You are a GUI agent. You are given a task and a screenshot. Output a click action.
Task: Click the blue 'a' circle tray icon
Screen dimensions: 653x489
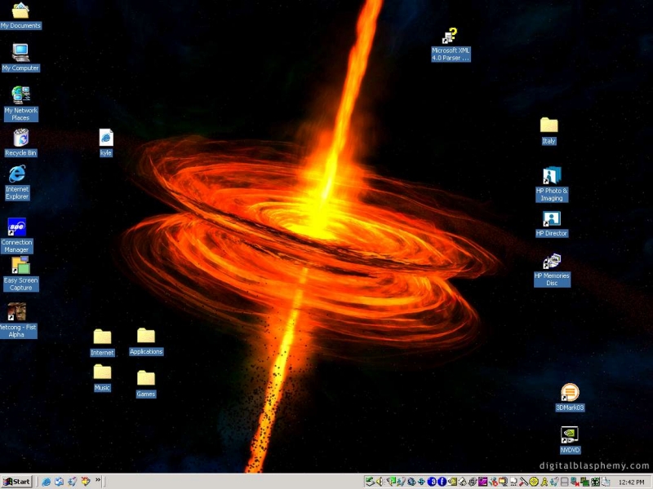pyautogui.click(x=432, y=482)
